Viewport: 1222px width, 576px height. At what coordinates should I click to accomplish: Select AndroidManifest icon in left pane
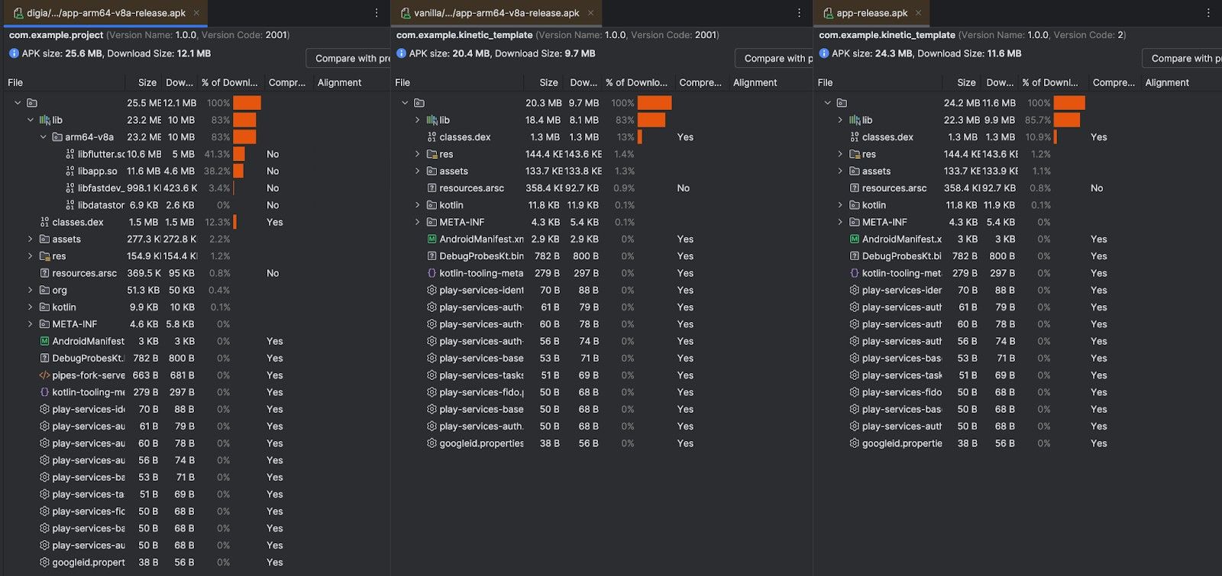point(44,341)
